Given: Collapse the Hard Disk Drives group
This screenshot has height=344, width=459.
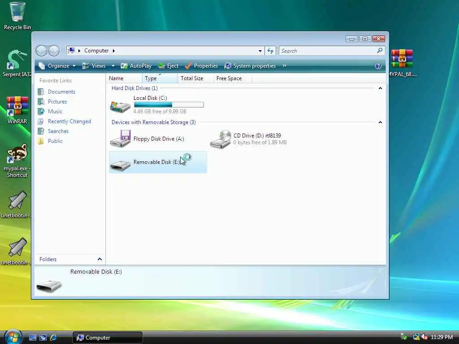Looking at the screenshot, I should pos(380,88).
